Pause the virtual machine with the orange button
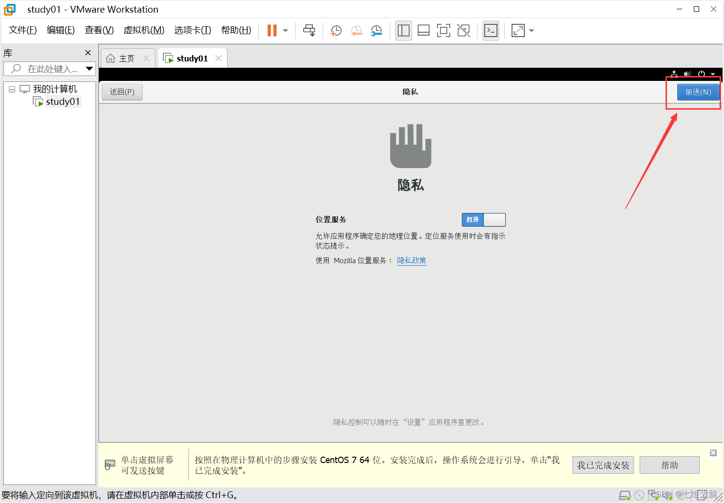The width and height of the screenshot is (724, 503). click(272, 30)
